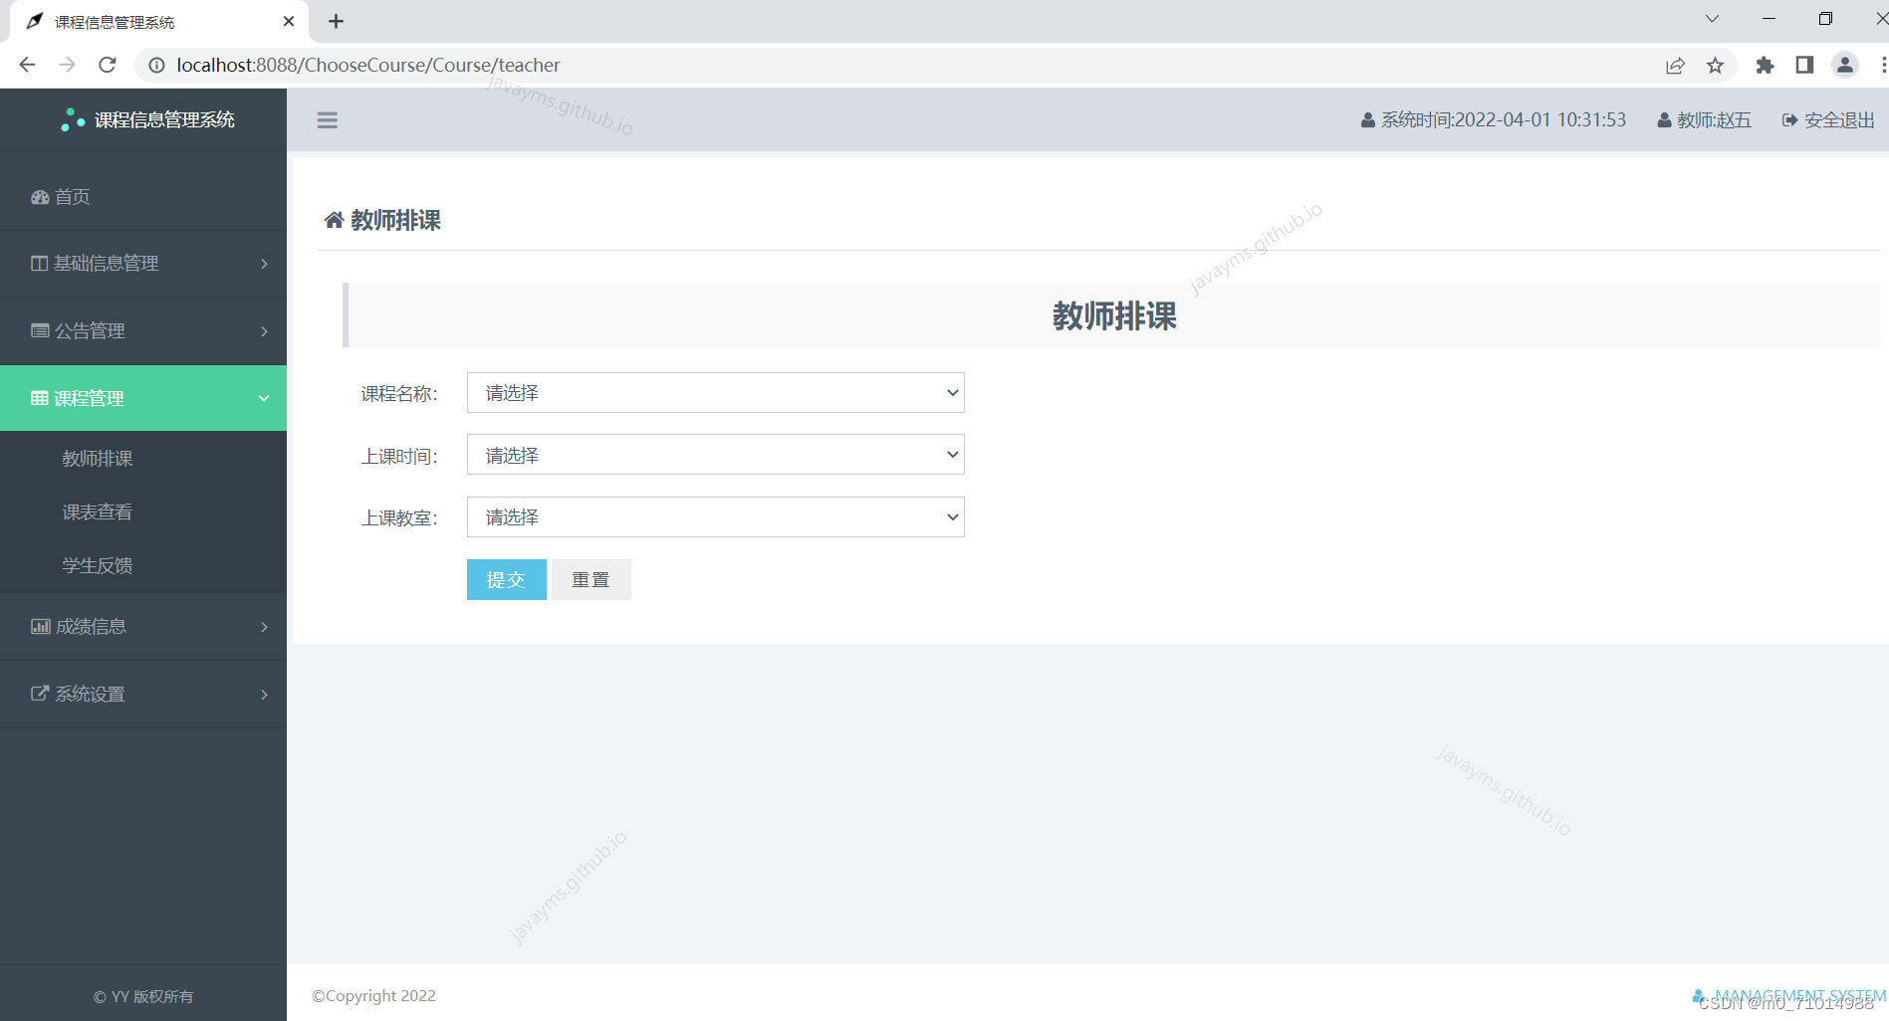Reset the form with 重置 button
The height and width of the screenshot is (1021, 1889).
(x=590, y=579)
